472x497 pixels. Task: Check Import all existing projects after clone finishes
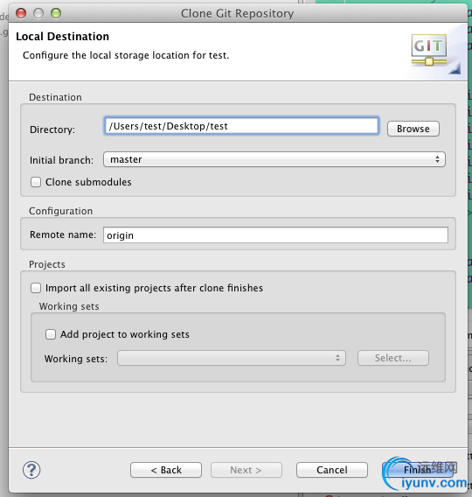[x=36, y=288]
